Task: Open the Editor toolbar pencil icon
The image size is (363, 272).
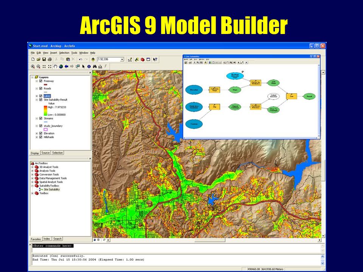Action: coord(130,59)
